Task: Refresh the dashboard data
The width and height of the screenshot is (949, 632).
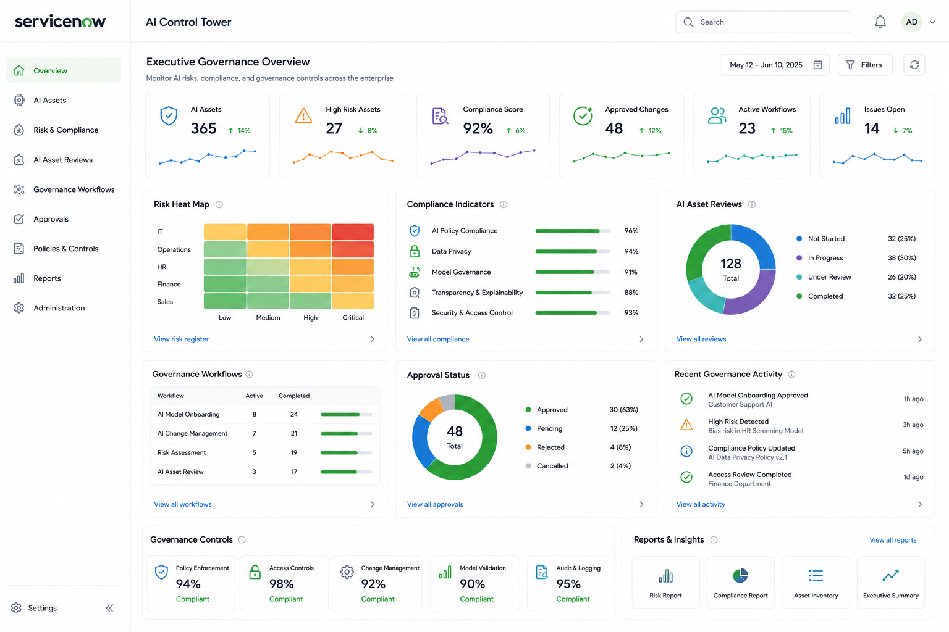Action: tap(914, 65)
